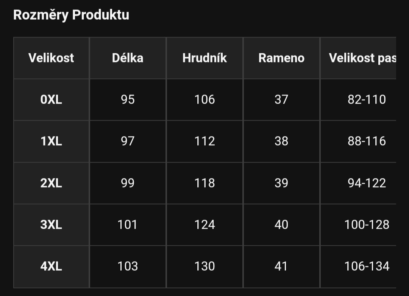This screenshot has height=296, width=409.
Task: Click the 3XL size row label
Action: [51, 225]
